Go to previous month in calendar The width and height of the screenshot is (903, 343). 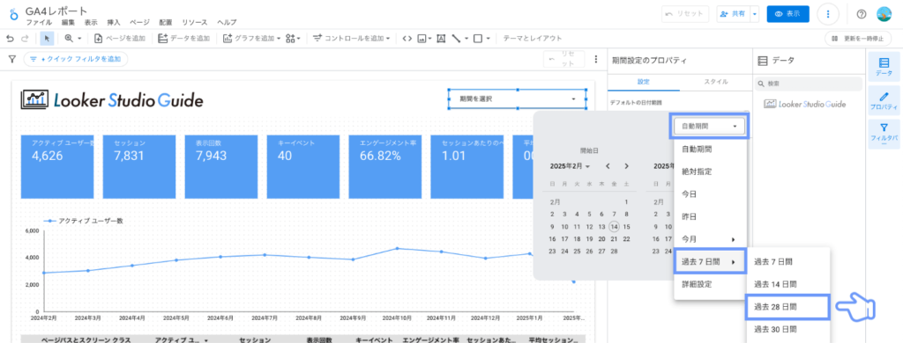pos(608,166)
